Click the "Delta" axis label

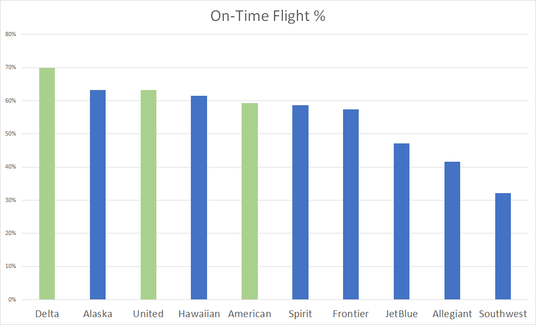tap(47, 314)
